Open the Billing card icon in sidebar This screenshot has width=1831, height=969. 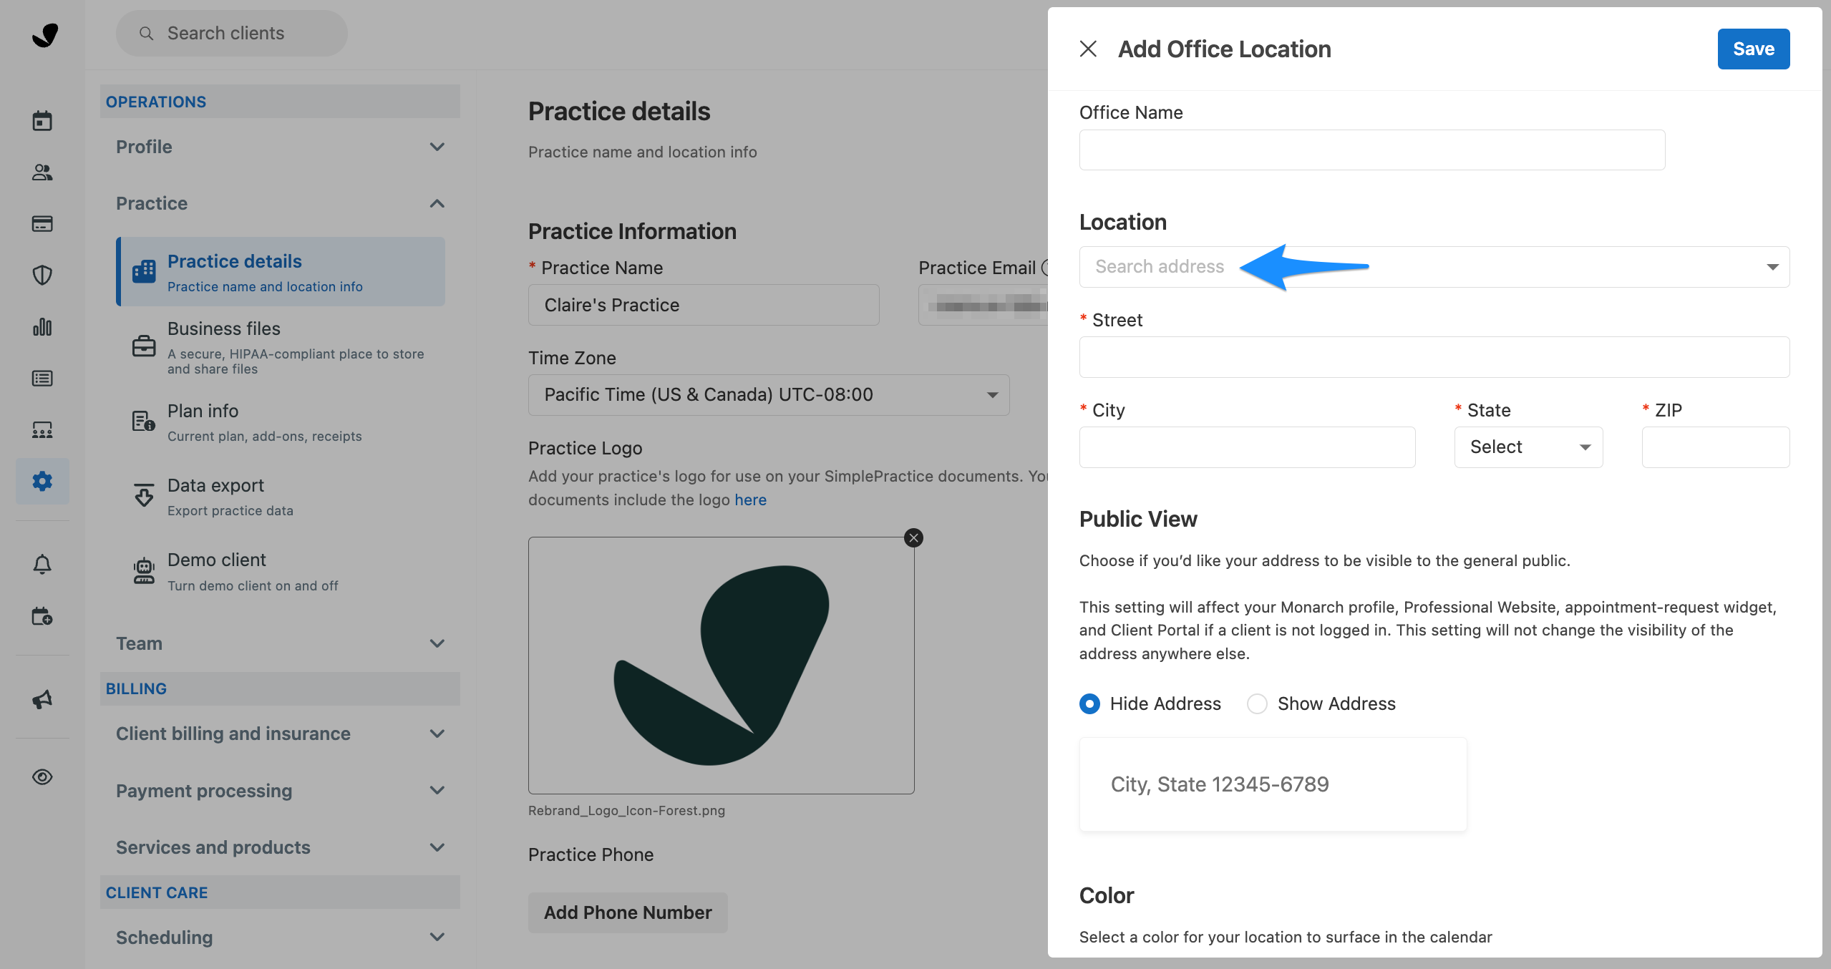point(42,223)
